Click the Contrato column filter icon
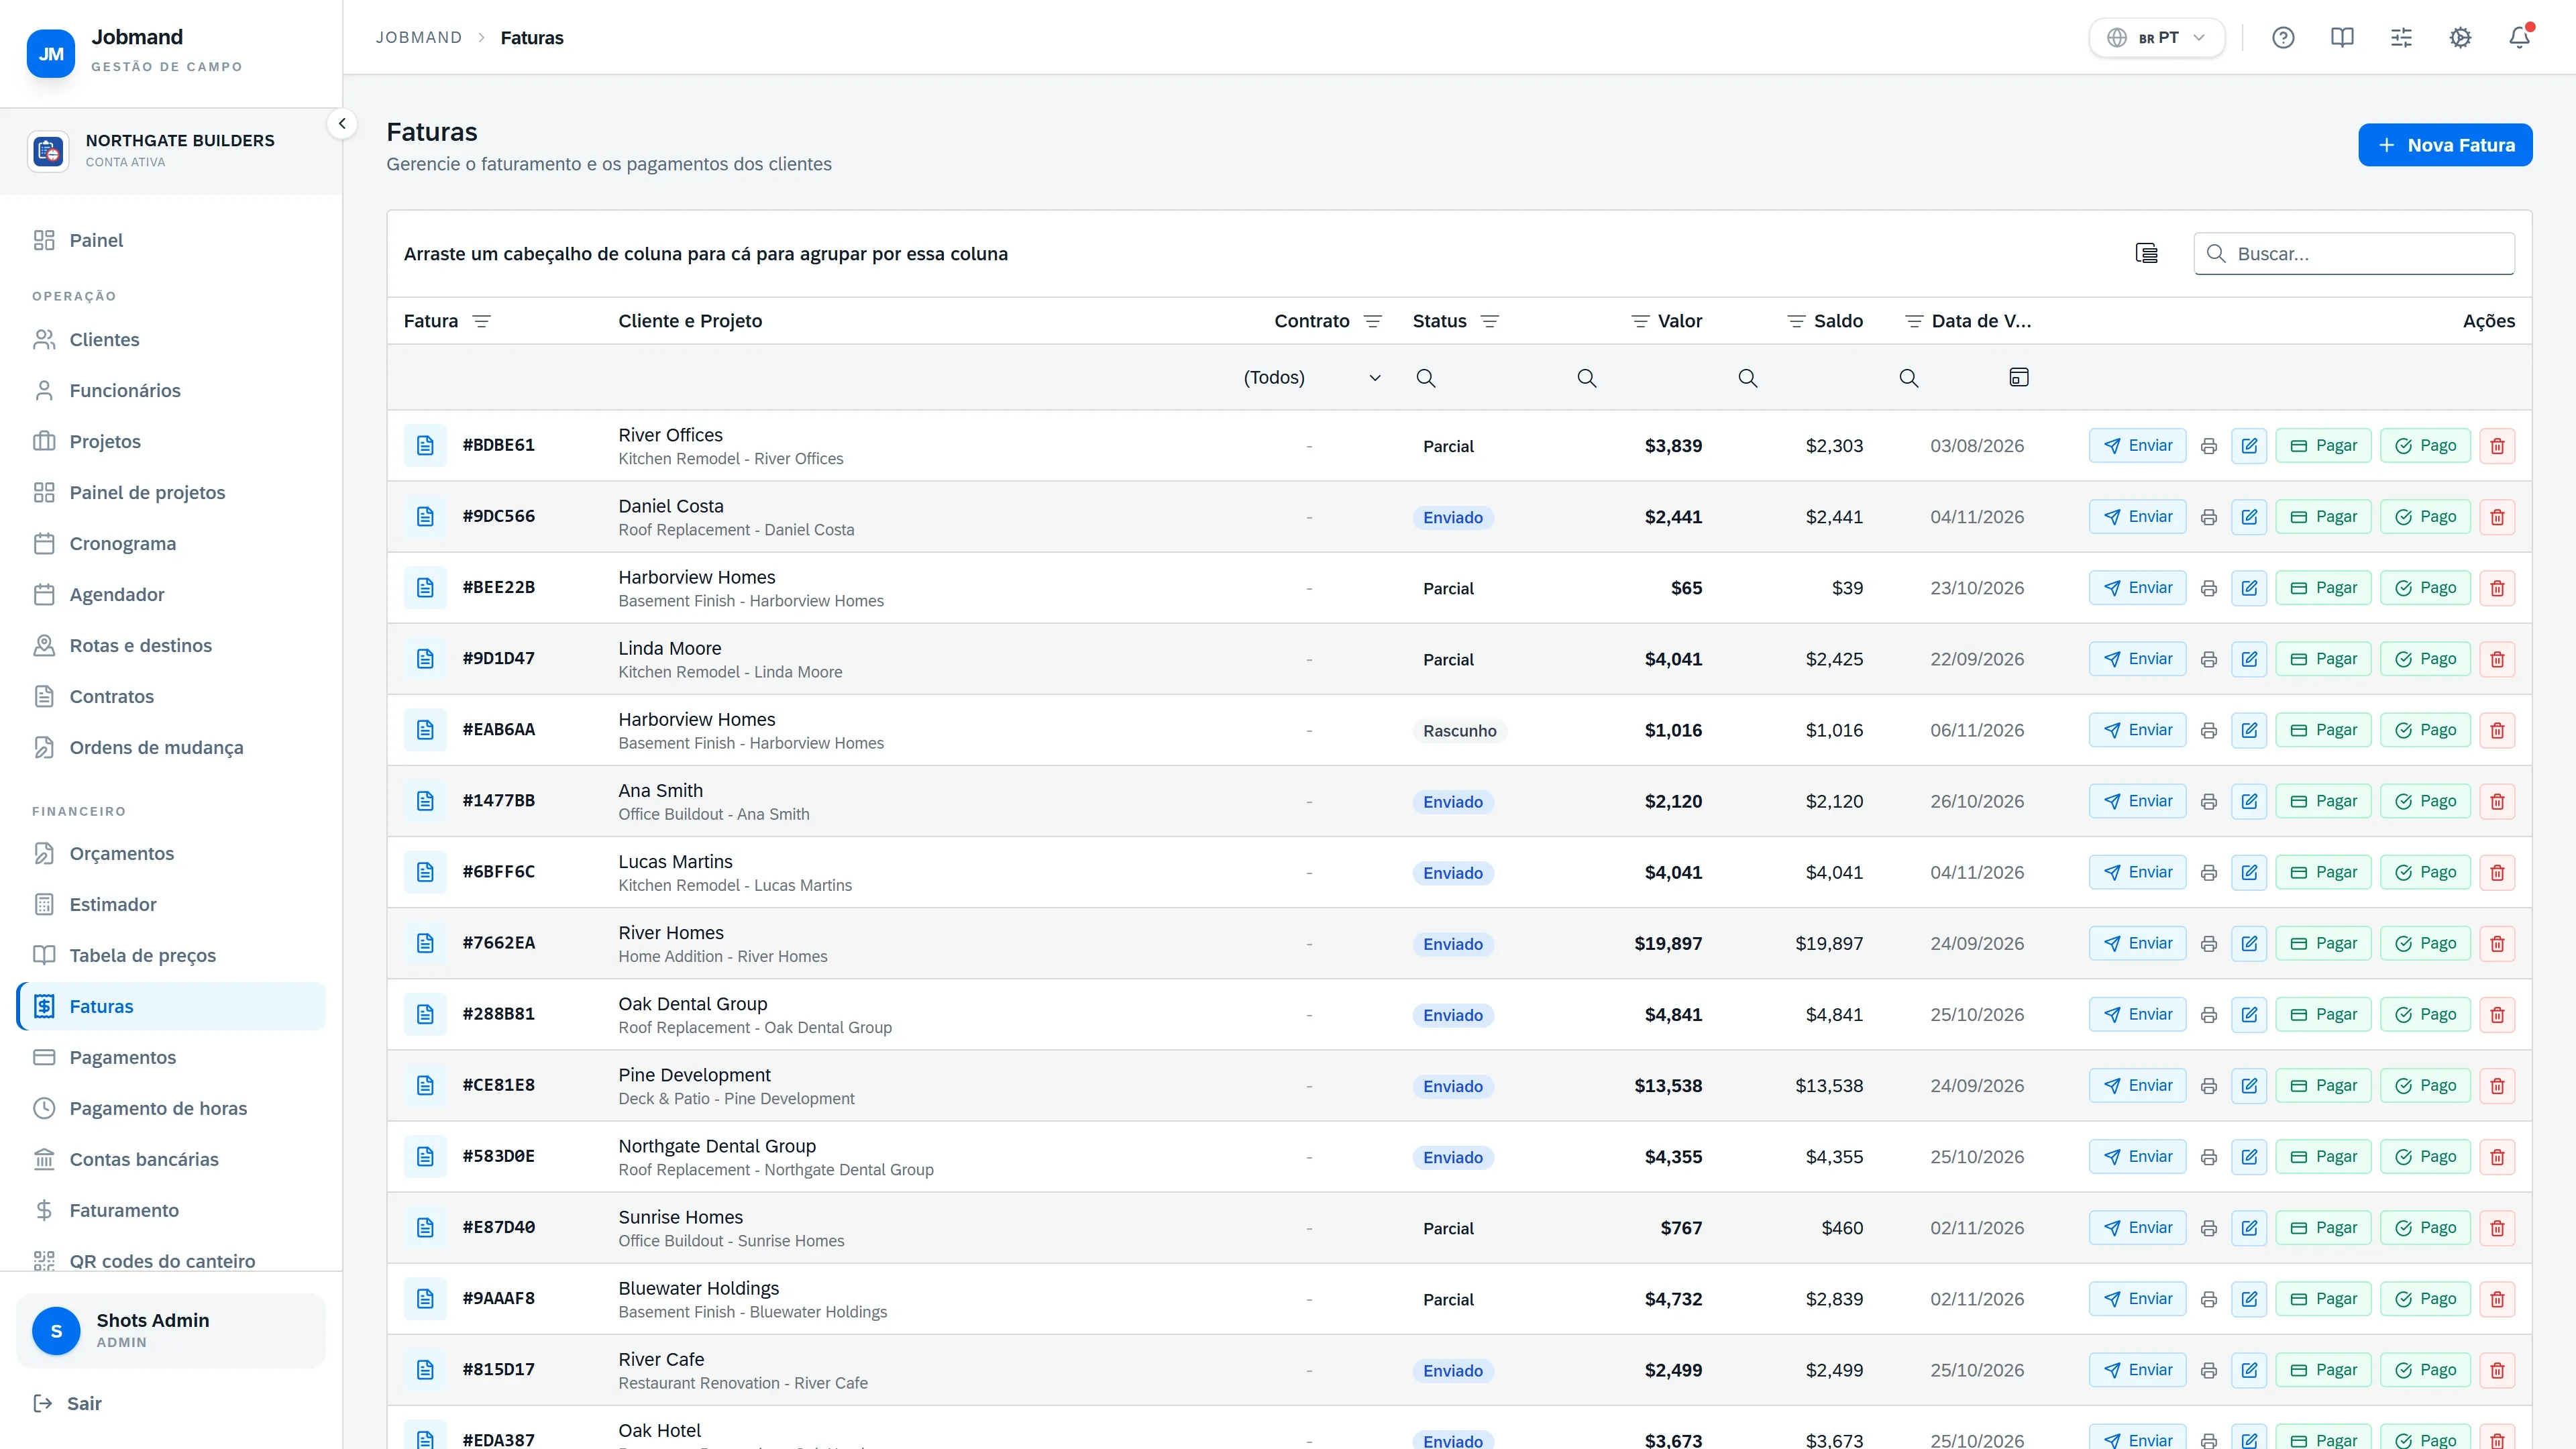This screenshot has width=2576, height=1449. point(1373,321)
